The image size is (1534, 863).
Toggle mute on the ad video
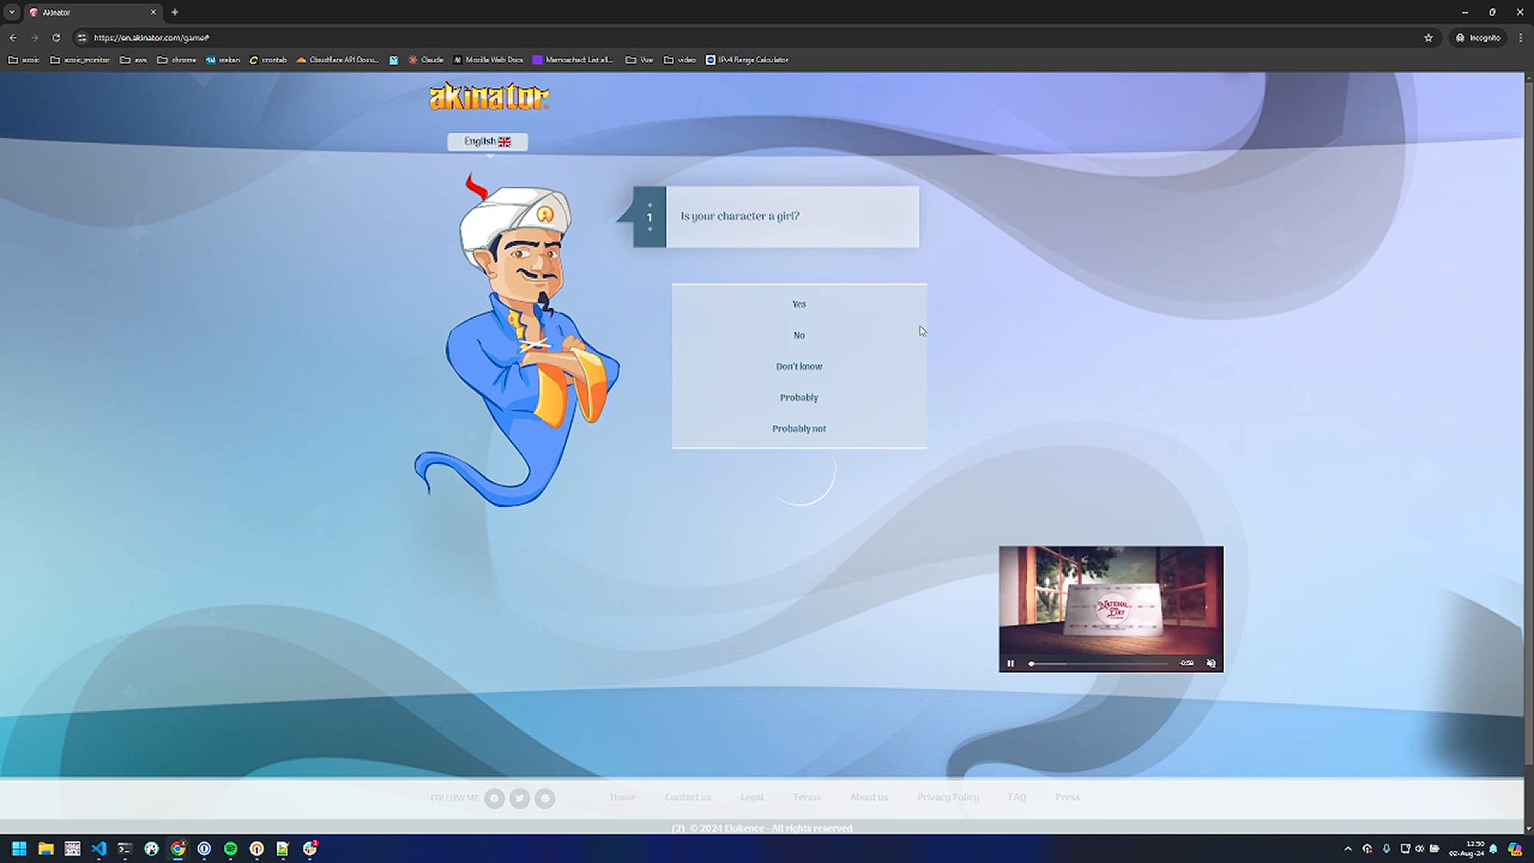[x=1211, y=663]
